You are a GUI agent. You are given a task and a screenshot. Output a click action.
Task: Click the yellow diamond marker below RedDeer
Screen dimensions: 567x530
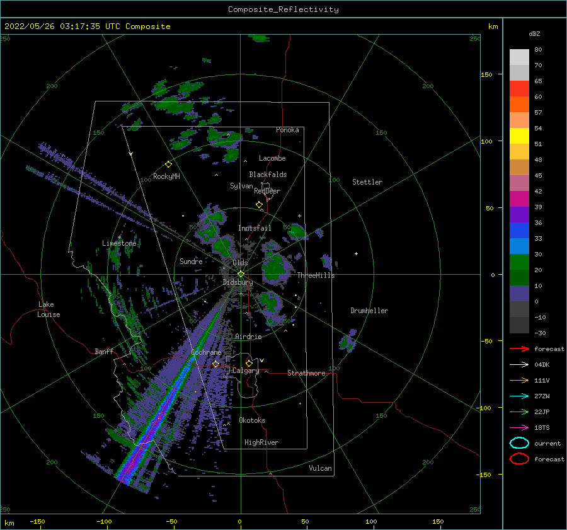[x=260, y=204]
